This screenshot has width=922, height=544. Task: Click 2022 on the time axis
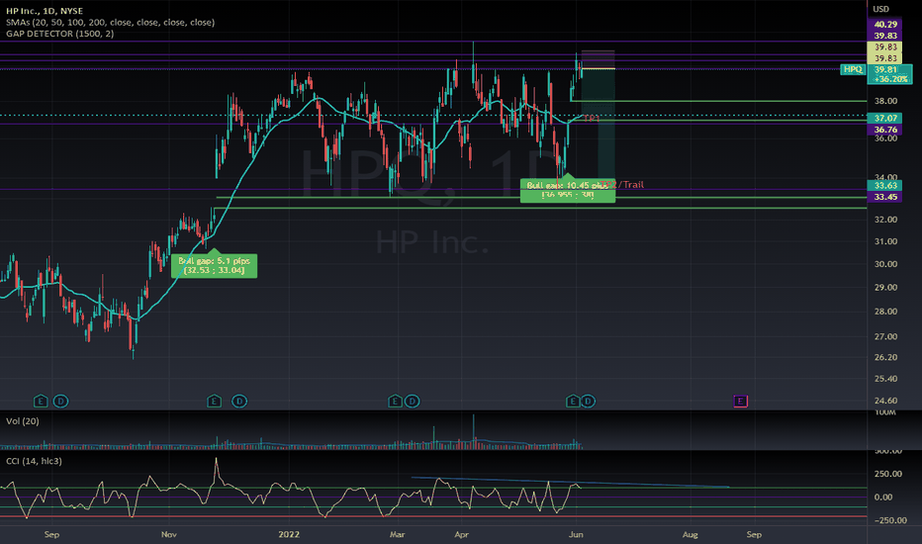tap(289, 534)
